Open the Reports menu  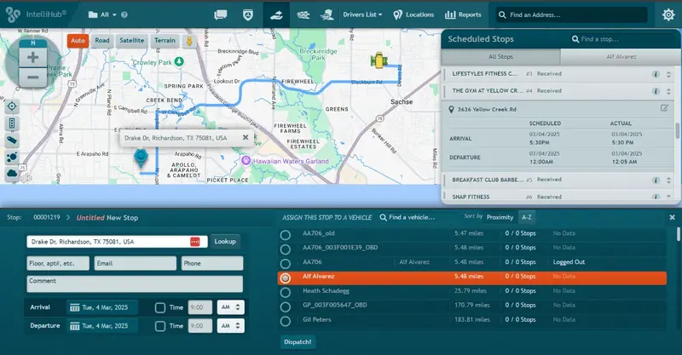click(463, 14)
